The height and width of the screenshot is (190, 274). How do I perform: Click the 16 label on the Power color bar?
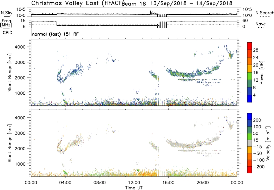256,73
